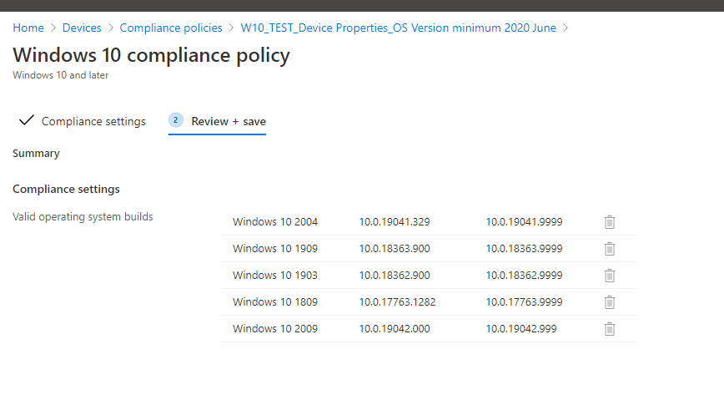Image resolution: width=724 pixels, height=400 pixels.
Task: Navigate to Devices in the breadcrumb
Action: pyautogui.click(x=82, y=28)
